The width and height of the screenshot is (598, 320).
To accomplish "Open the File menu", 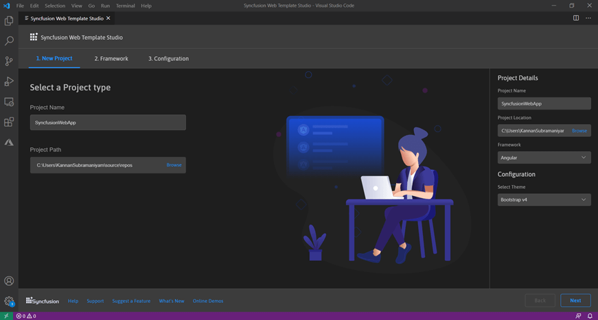I will (x=20, y=5).
